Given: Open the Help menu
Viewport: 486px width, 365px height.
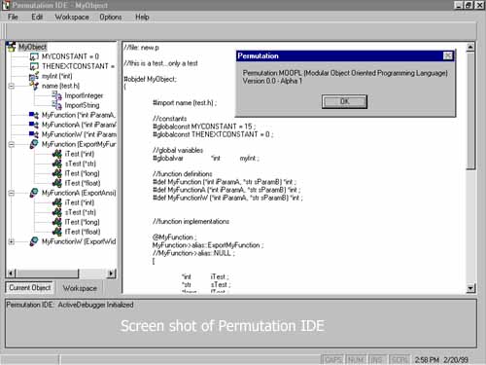Looking at the screenshot, I should tap(142, 17).
